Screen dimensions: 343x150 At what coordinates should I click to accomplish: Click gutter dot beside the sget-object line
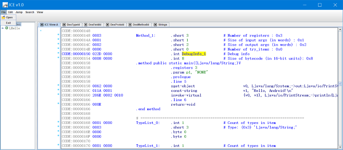pos(58,85)
